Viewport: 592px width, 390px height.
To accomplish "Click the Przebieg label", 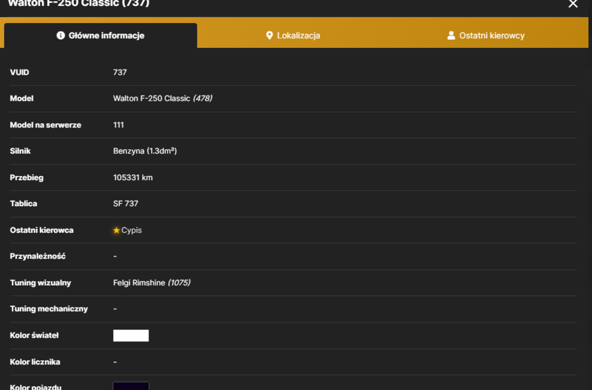I will [27, 178].
